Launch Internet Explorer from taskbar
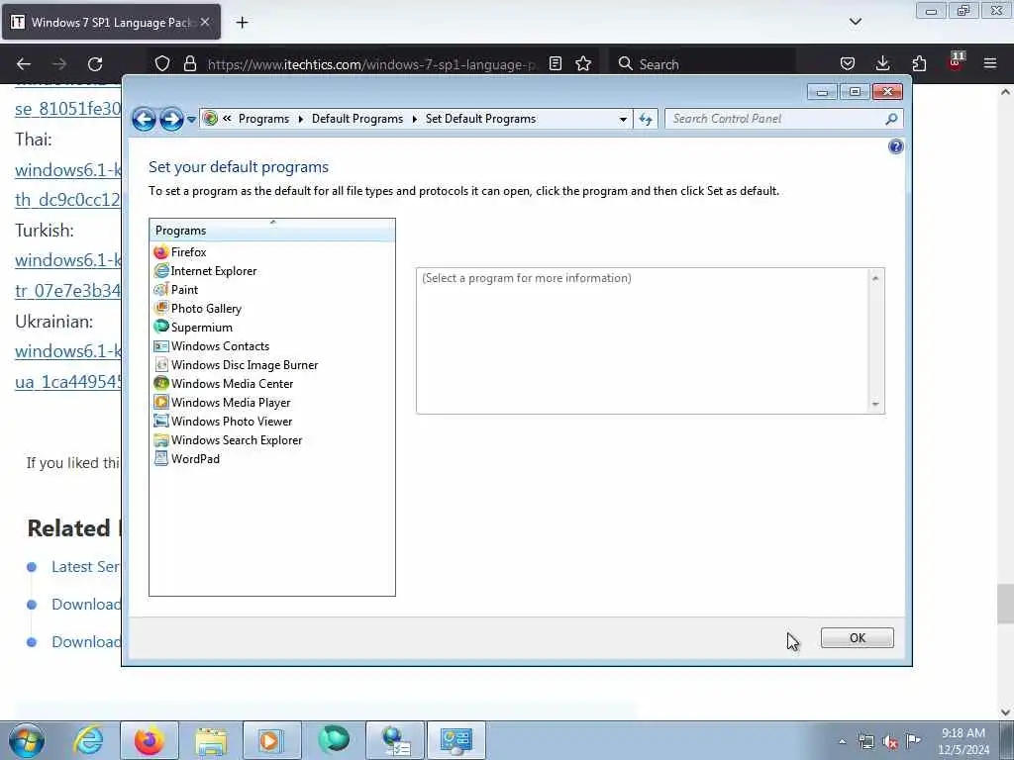Viewport: 1014px width, 760px height. [88, 740]
